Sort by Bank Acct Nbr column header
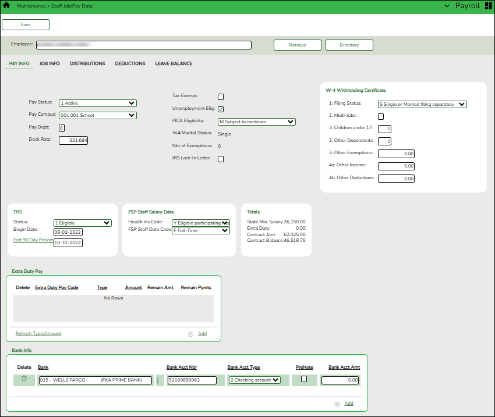Viewport: 495px width, 417px height. pyautogui.click(x=182, y=367)
